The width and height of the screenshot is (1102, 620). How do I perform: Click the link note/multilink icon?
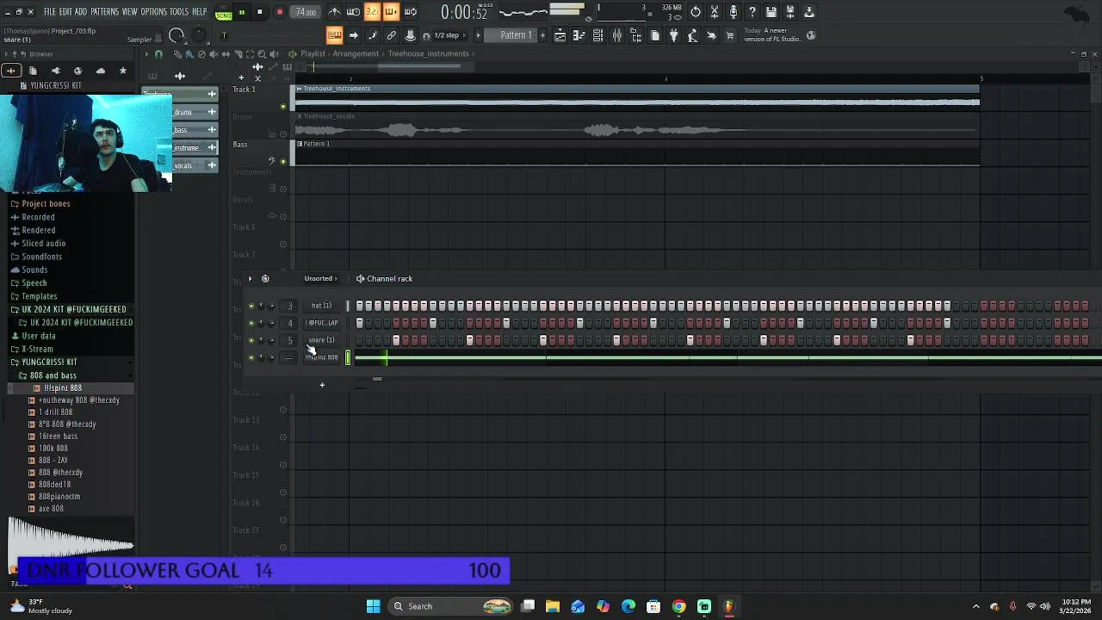point(392,35)
